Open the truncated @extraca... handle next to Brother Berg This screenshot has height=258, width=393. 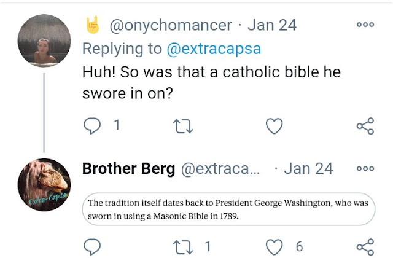tap(220, 169)
